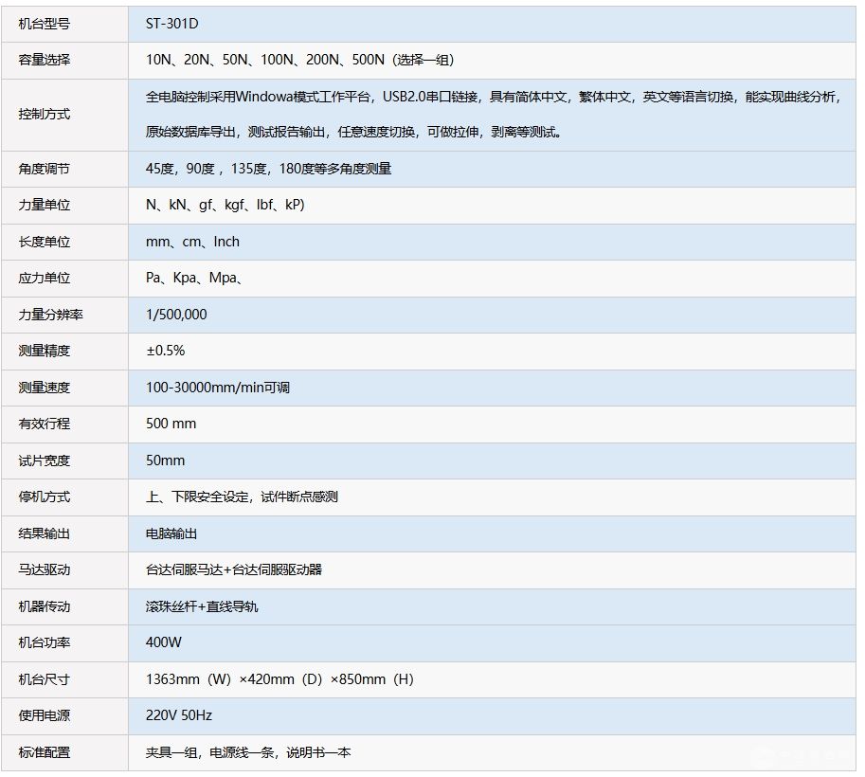Viewport: 865px width, 777px height.
Task: Click the 400W machine power value
Action: (x=164, y=642)
